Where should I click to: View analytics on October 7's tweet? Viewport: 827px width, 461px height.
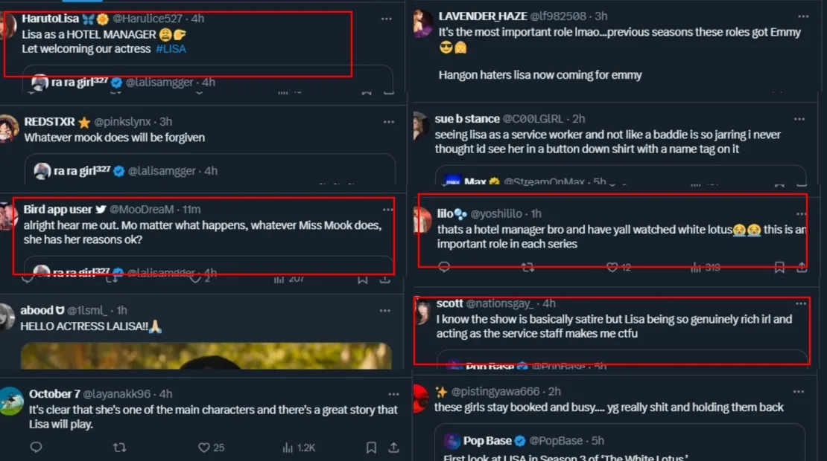[299, 448]
